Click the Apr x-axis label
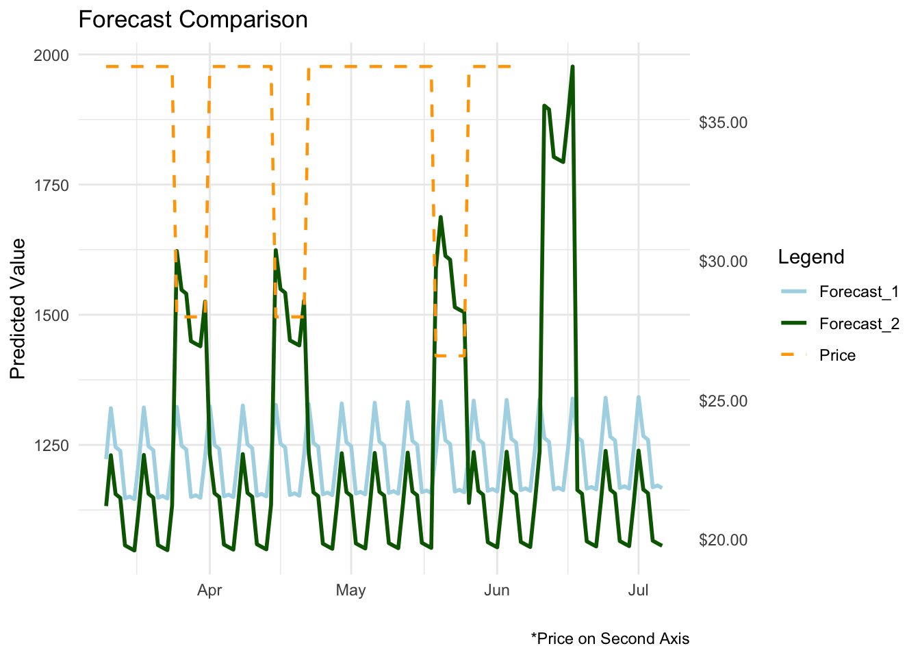Image resolution: width=920 pixels, height=657 pixels. click(209, 590)
